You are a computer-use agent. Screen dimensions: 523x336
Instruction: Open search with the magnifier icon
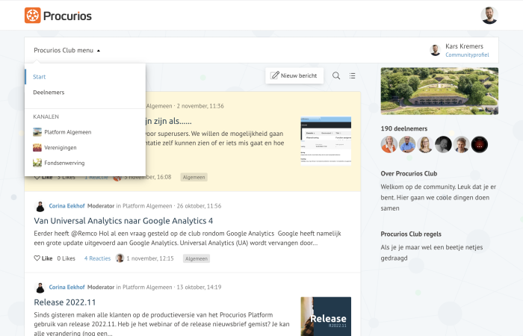[336, 75]
